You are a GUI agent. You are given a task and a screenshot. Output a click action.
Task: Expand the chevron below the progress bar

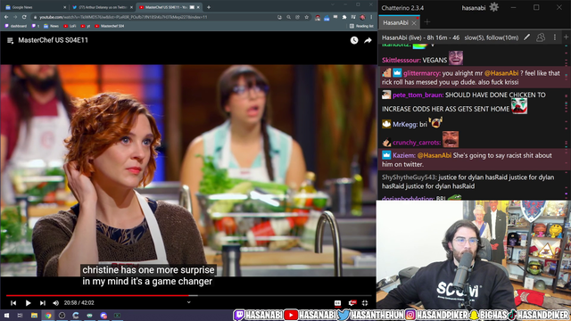pos(188,302)
